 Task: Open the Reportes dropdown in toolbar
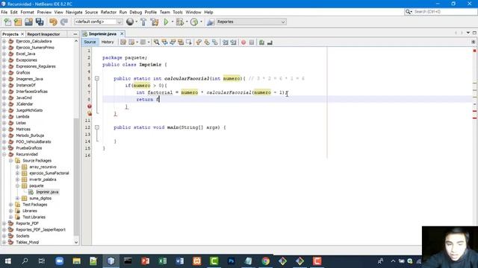point(251,22)
